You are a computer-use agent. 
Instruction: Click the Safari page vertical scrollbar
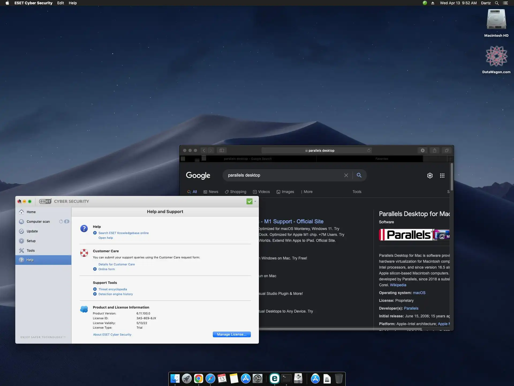pyautogui.click(x=452, y=177)
